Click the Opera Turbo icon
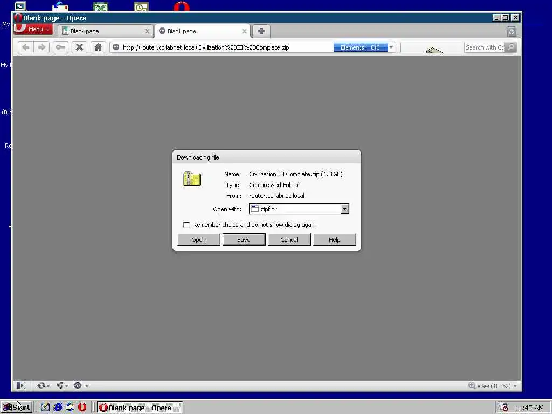Image resolution: width=552 pixels, height=414 pixels. pyautogui.click(x=78, y=385)
